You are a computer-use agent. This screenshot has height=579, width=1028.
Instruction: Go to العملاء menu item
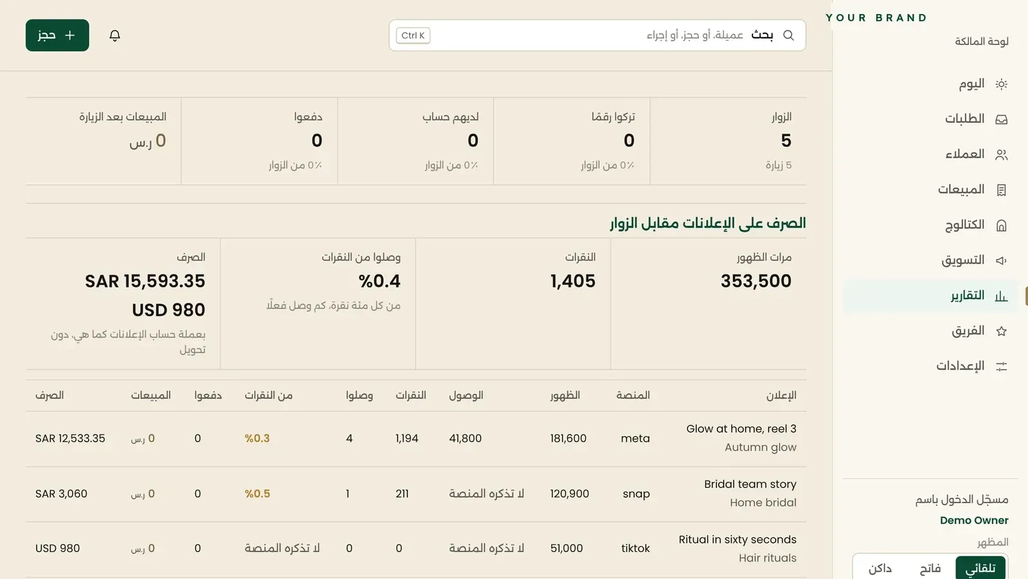(x=930, y=154)
